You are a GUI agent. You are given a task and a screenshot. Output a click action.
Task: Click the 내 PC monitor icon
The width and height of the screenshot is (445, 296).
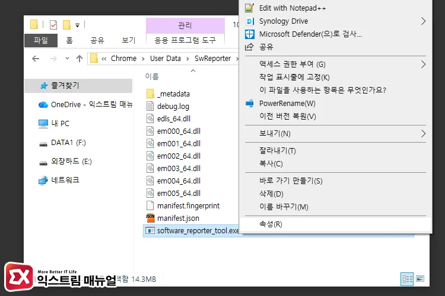point(43,124)
